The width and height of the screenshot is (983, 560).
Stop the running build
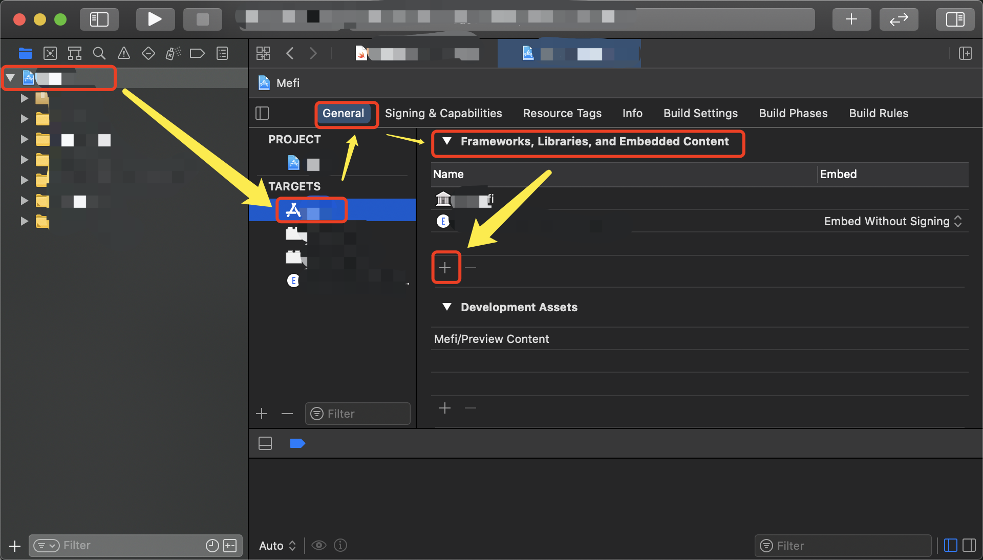[203, 19]
